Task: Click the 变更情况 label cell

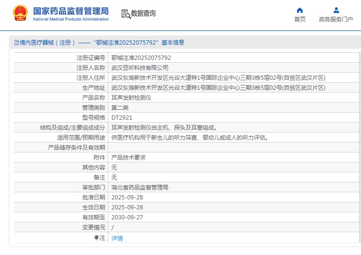Action: pos(94,227)
